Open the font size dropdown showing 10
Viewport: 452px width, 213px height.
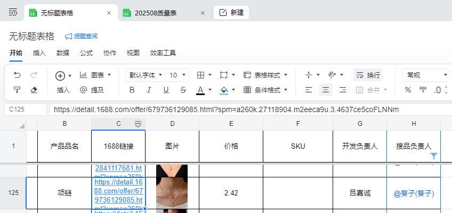(177, 75)
